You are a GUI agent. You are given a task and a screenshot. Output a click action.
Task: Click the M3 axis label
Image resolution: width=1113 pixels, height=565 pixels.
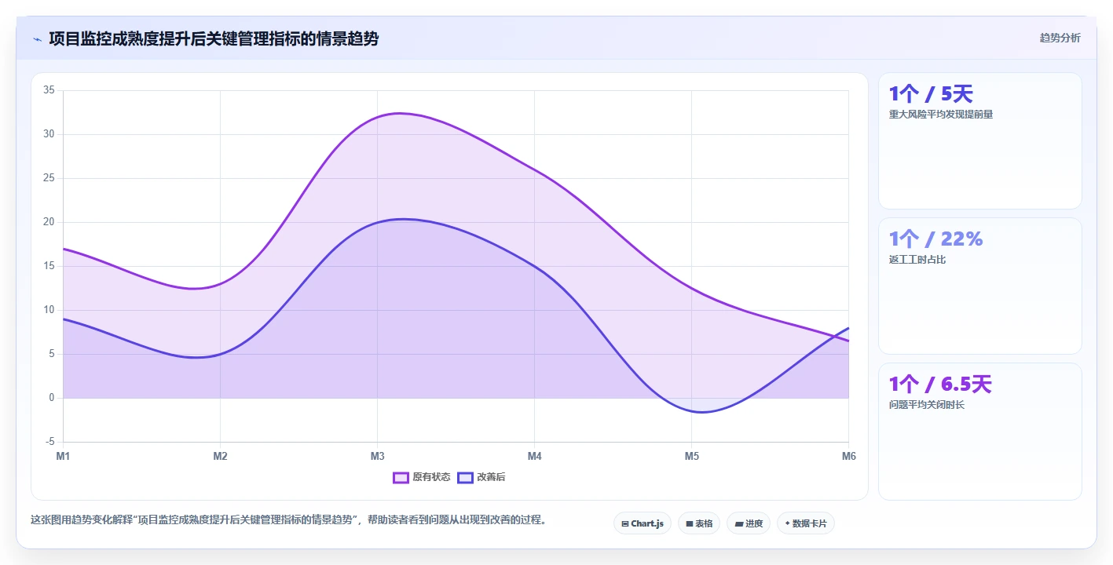[378, 456]
